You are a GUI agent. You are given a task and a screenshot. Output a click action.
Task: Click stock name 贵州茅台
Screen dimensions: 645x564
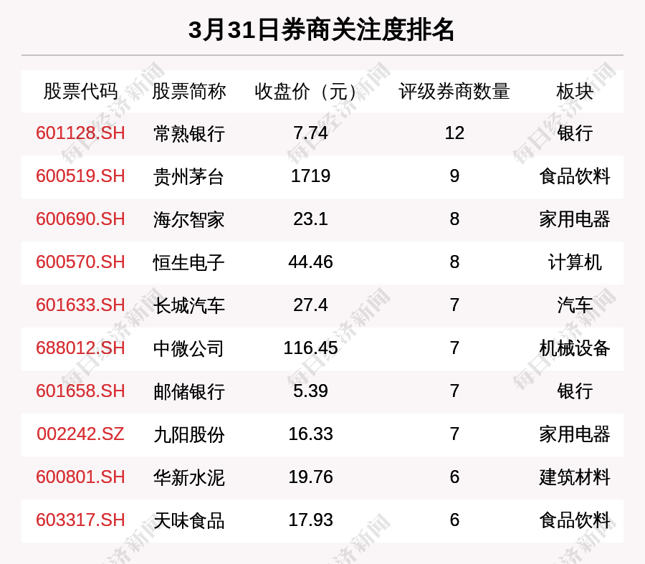[188, 177]
